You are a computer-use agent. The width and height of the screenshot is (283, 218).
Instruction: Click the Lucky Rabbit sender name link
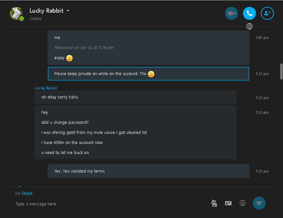pyautogui.click(x=46, y=88)
